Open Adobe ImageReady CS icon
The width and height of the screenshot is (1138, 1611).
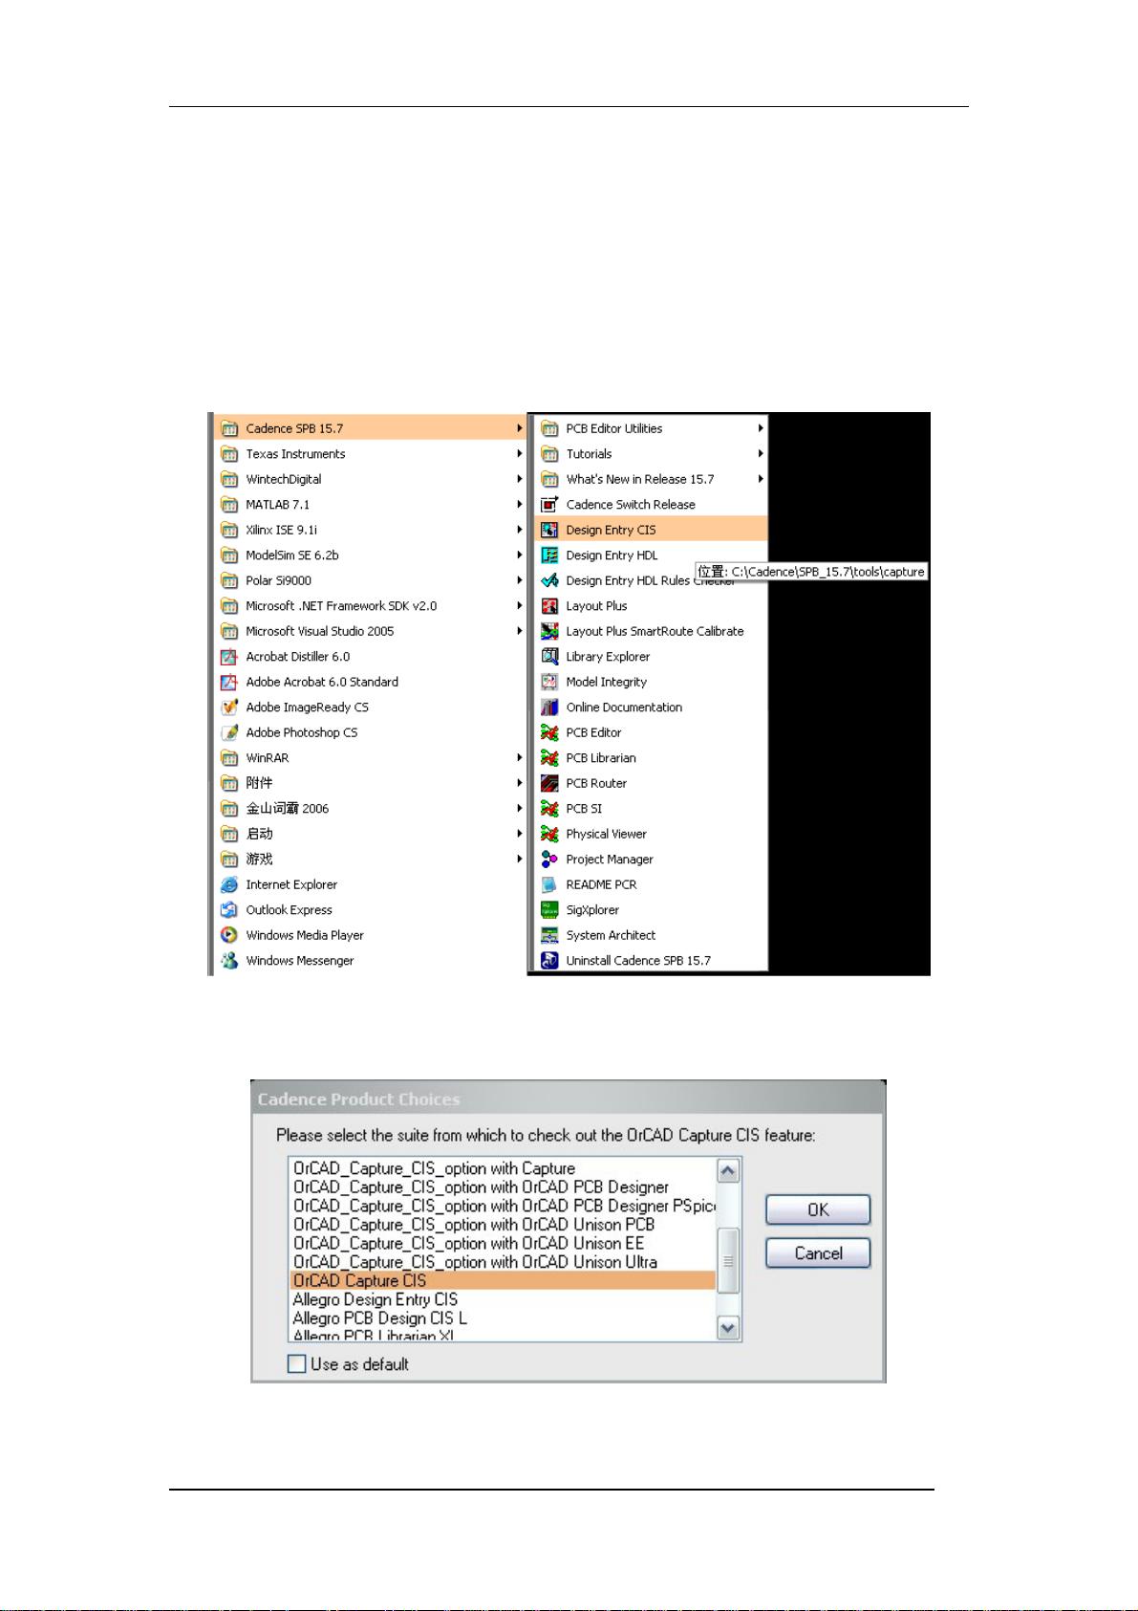pos(229,708)
